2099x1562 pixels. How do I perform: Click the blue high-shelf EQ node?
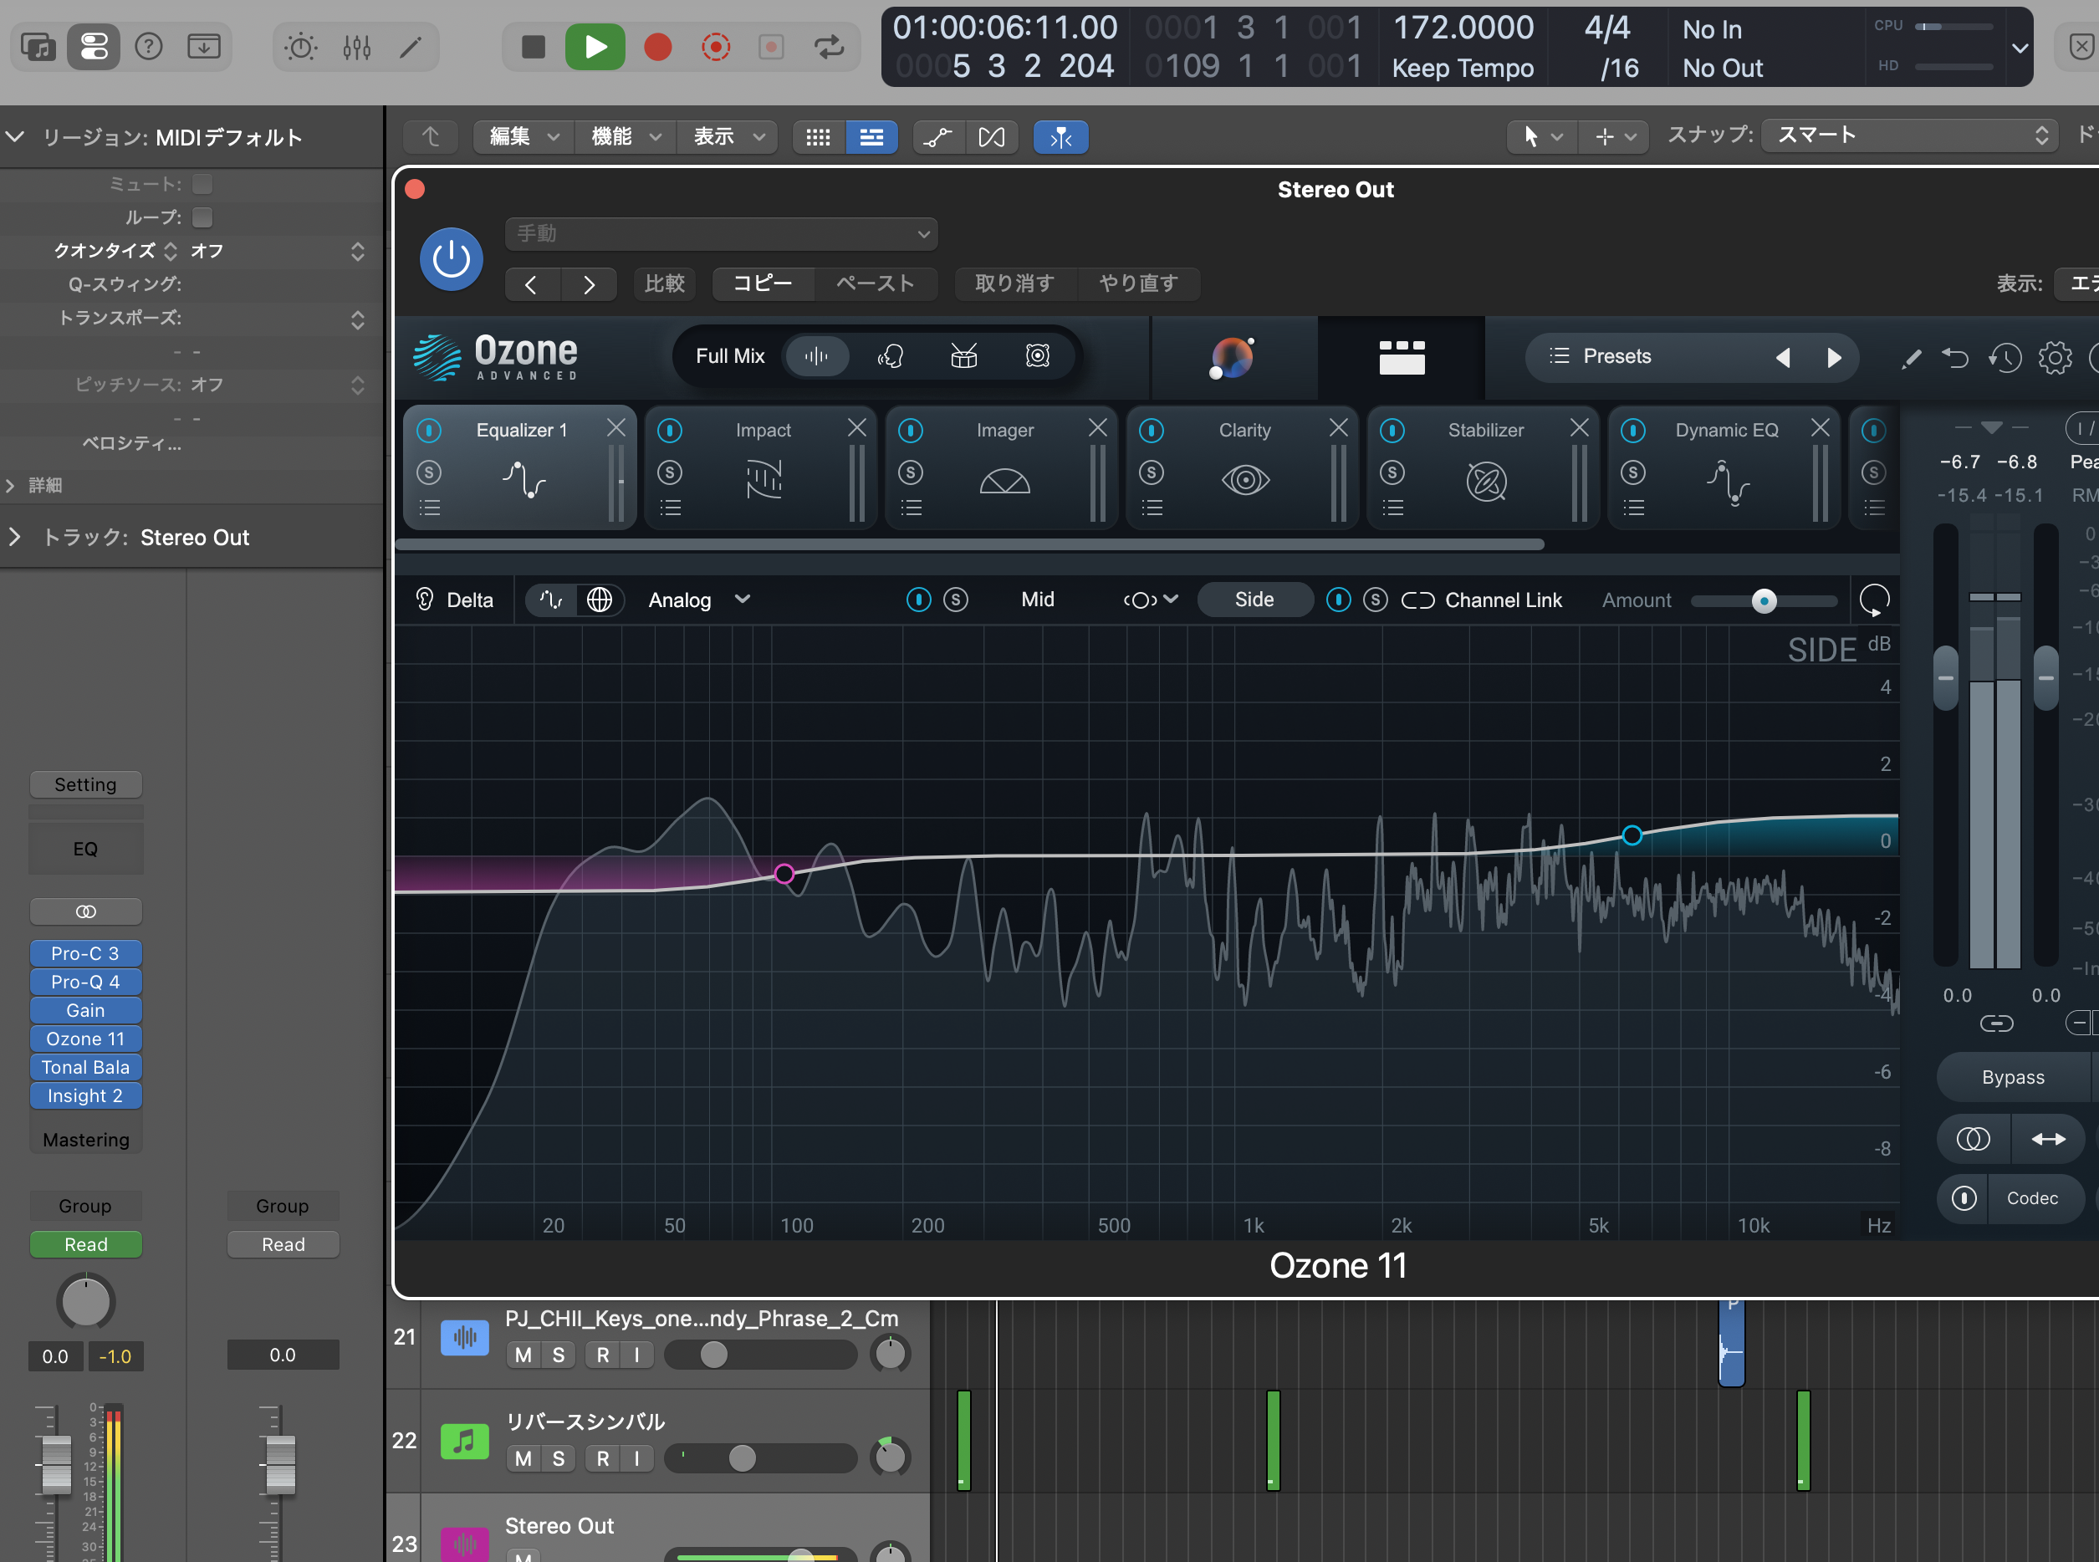click(1632, 835)
